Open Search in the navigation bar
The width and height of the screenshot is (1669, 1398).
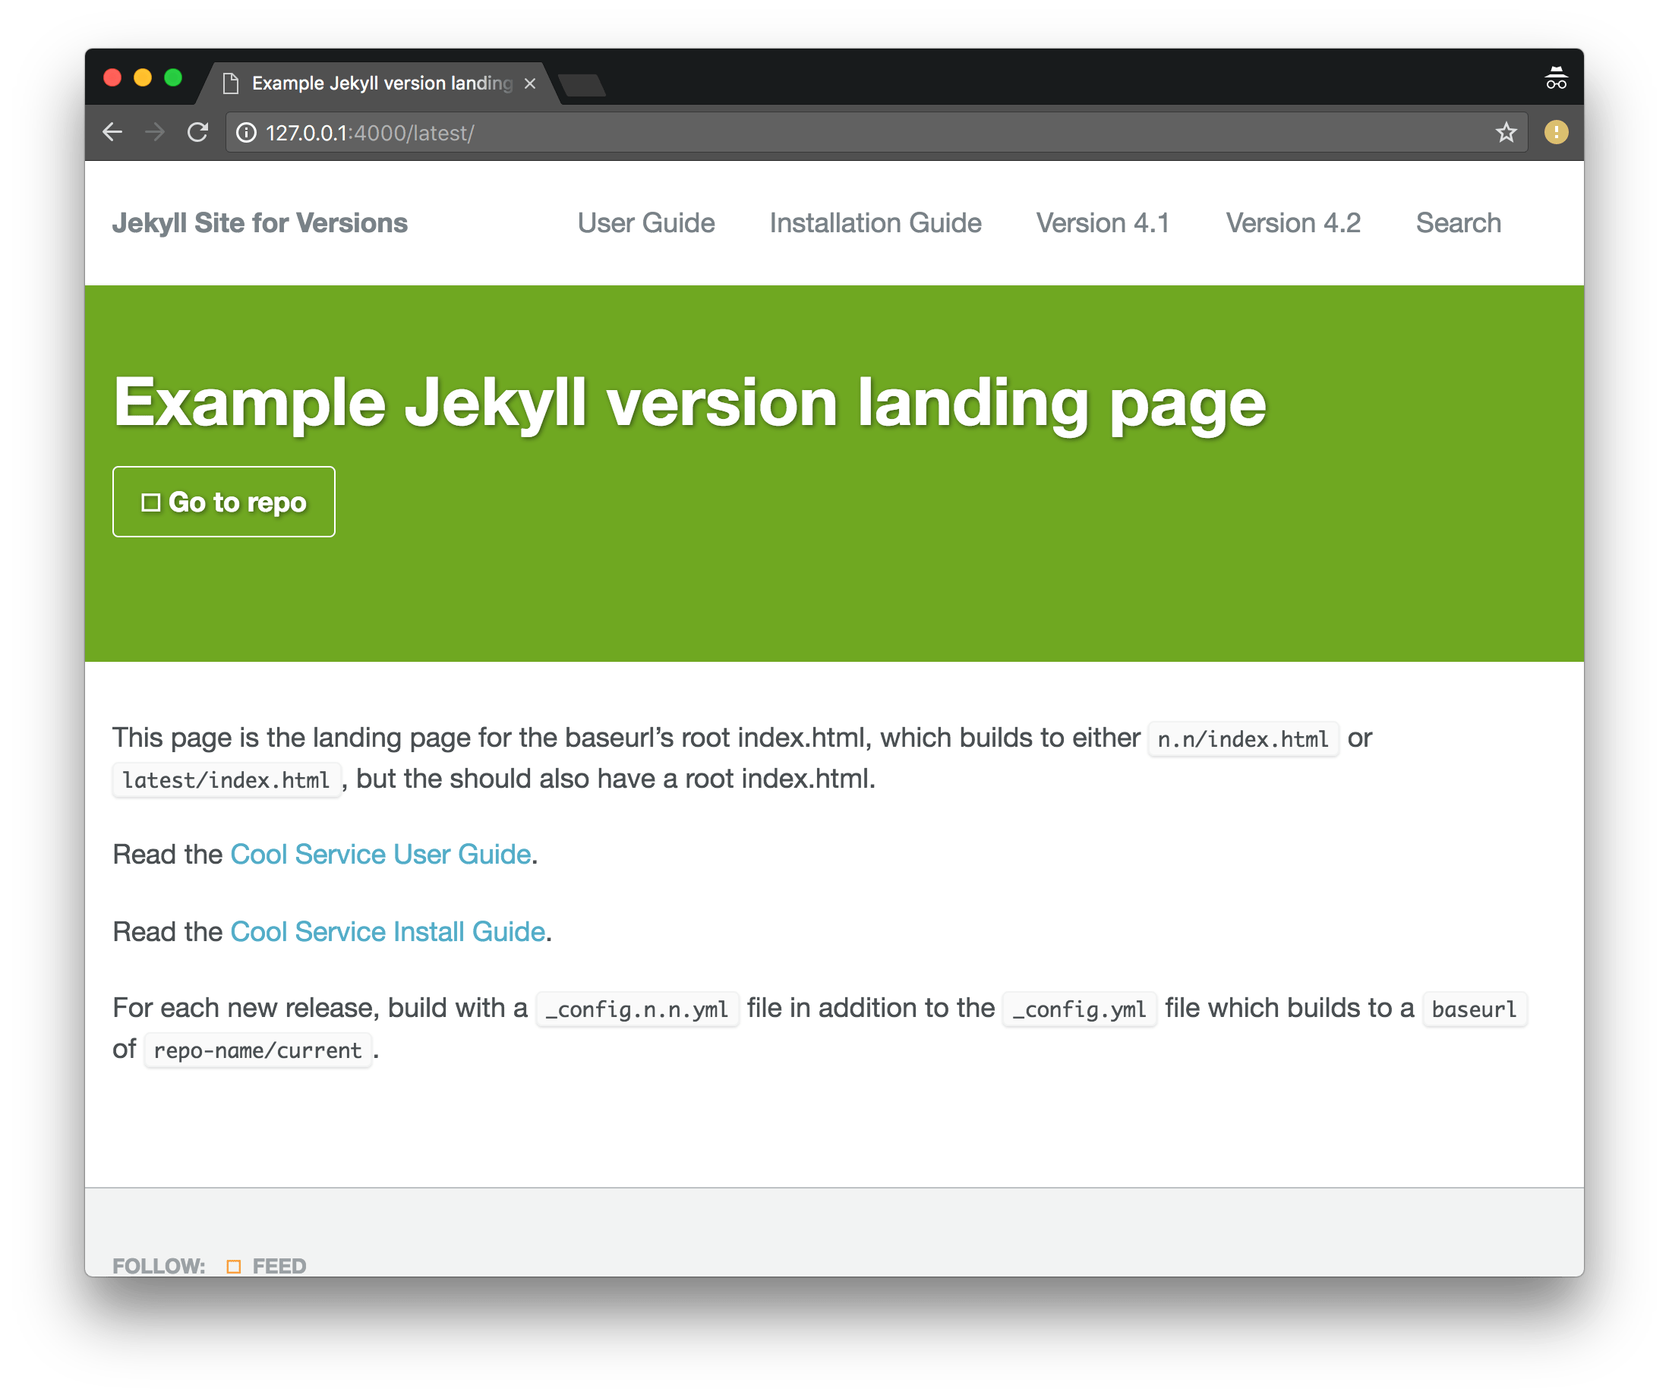[x=1459, y=223]
